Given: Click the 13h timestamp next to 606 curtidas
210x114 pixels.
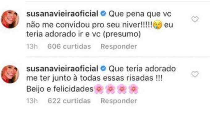Looking at the screenshot, I should click(32, 46).
